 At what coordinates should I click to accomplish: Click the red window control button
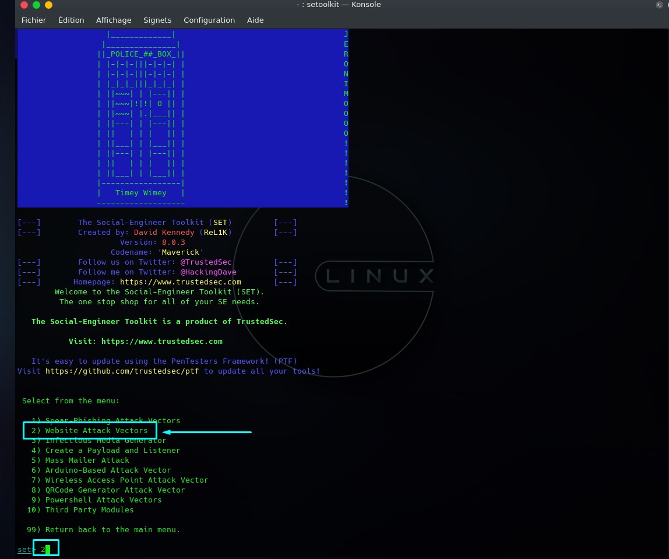pyautogui.click(x=24, y=5)
